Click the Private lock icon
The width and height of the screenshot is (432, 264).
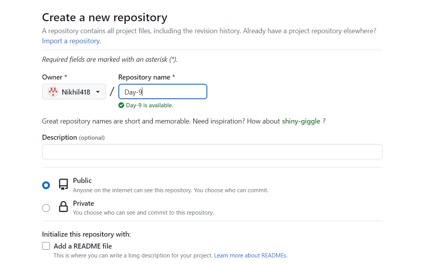click(x=63, y=206)
